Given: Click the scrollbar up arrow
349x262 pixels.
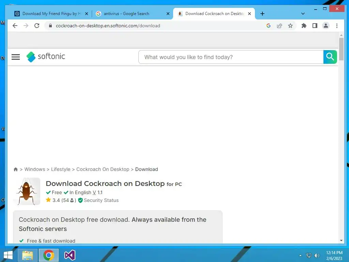Looking at the screenshot, I should pyautogui.click(x=341, y=35).
